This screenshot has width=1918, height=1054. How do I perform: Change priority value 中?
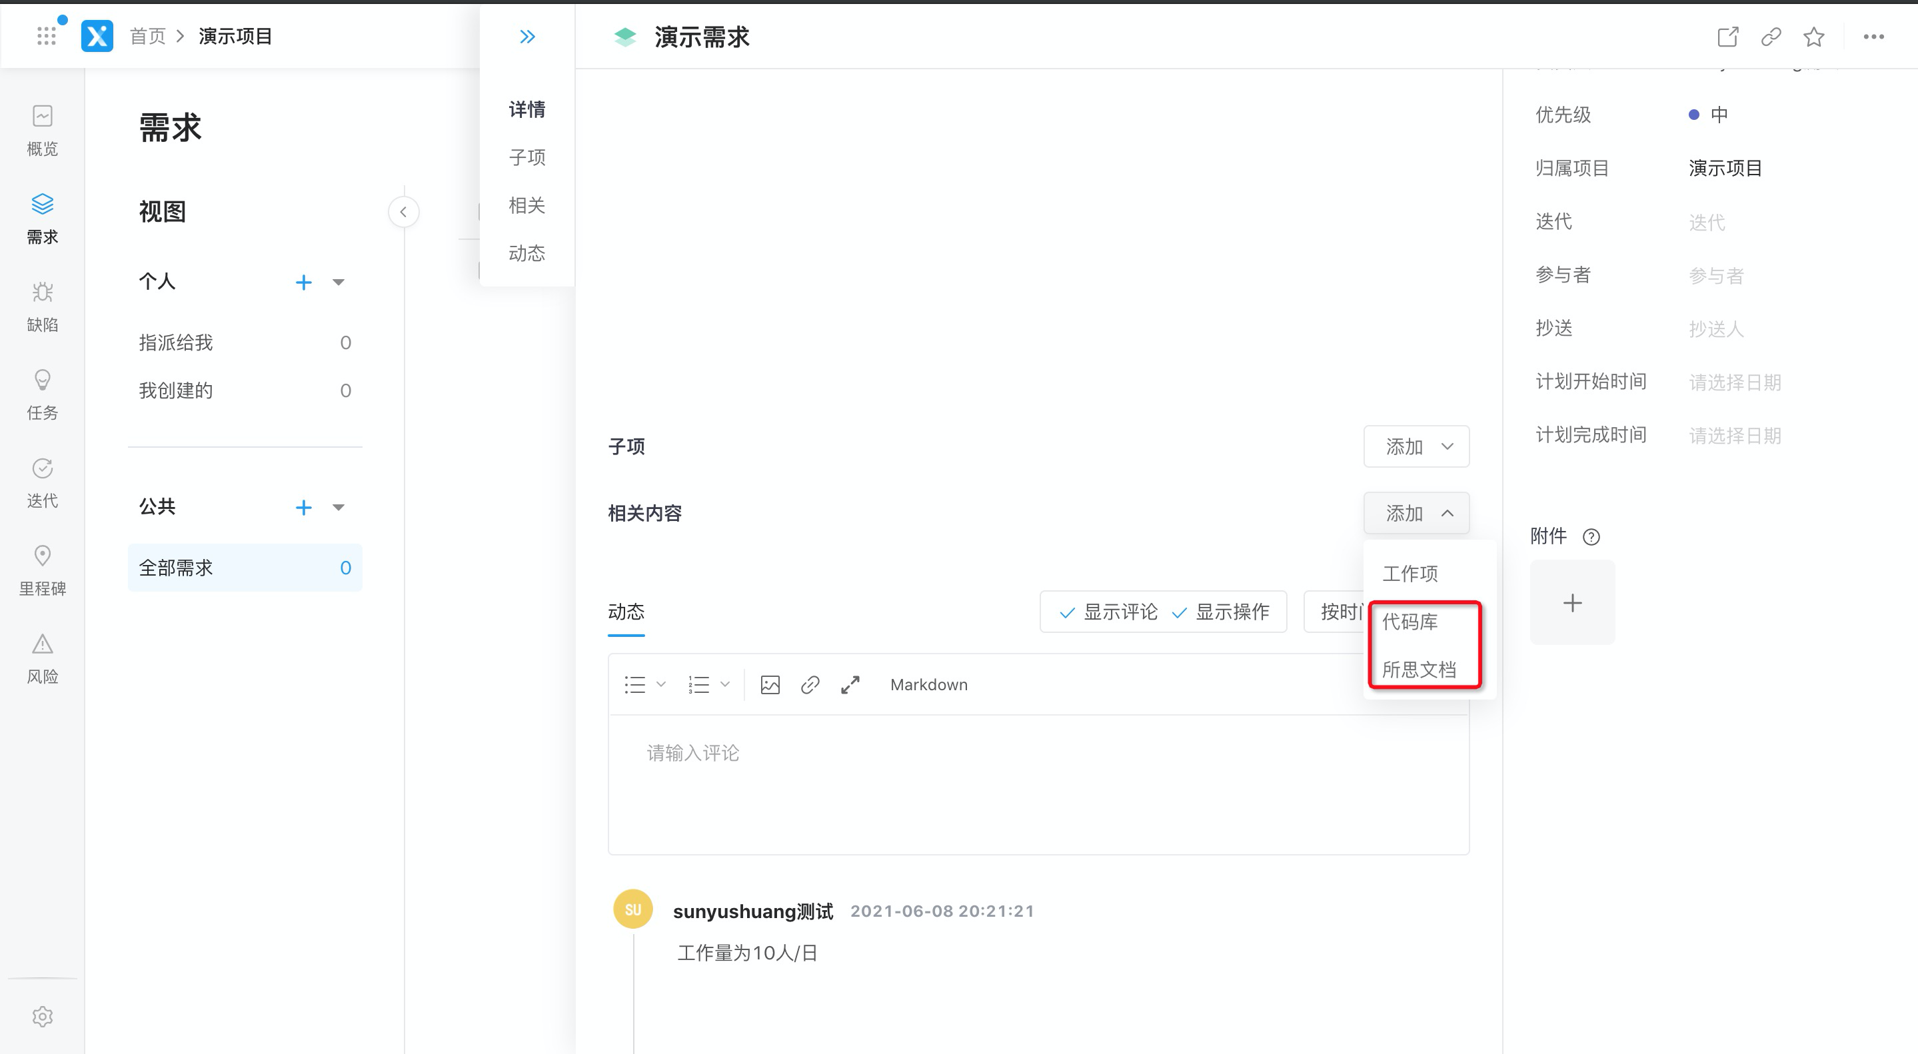tap(1708, 115)
